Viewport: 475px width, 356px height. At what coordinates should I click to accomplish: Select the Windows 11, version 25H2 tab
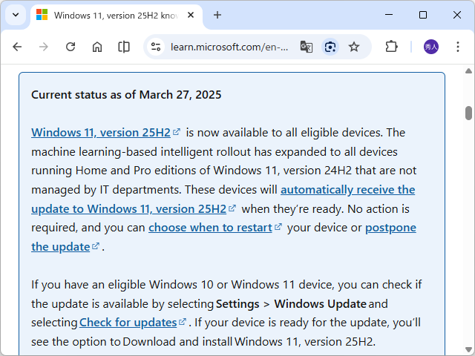point(117,15)
